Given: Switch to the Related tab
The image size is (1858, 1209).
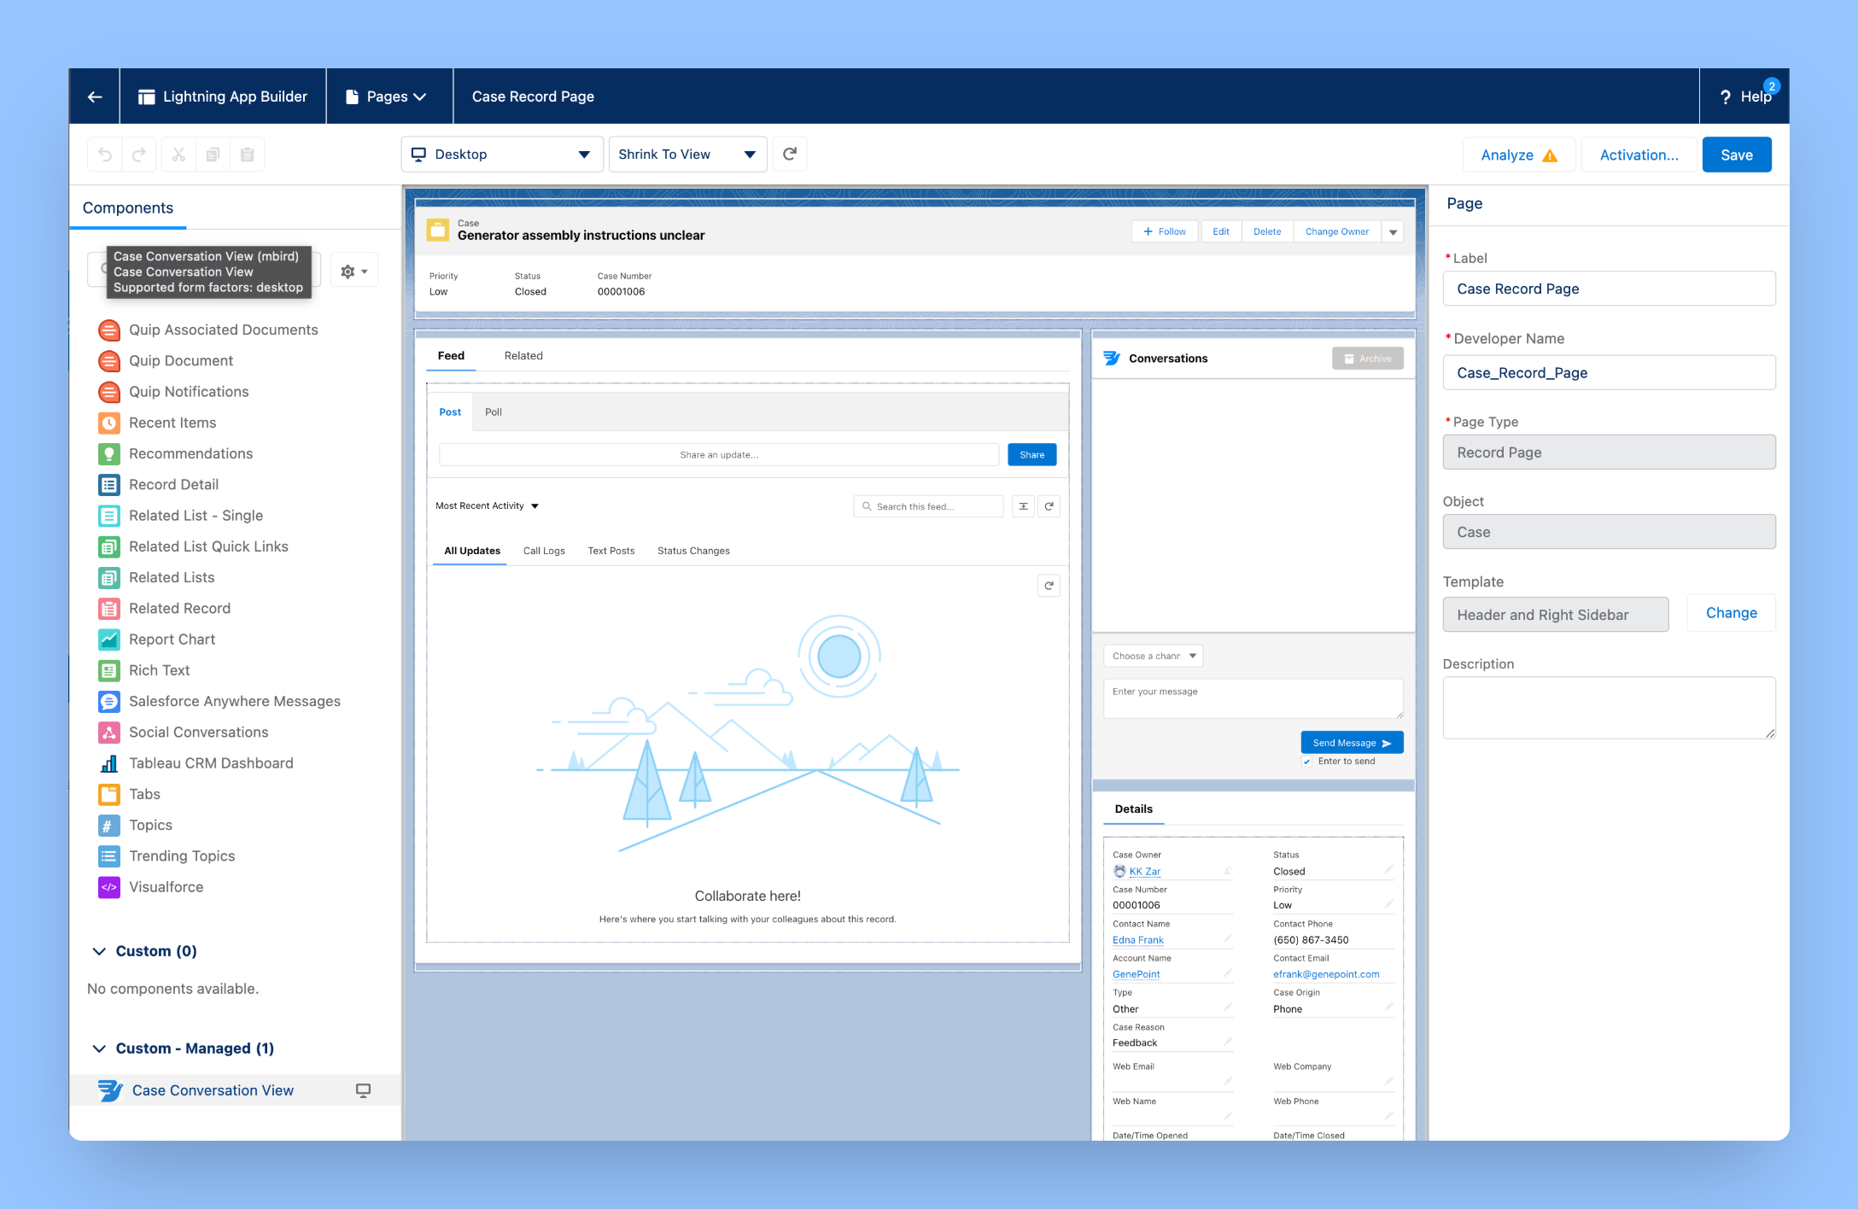Looking at the screenshot, I should [523, 356].
